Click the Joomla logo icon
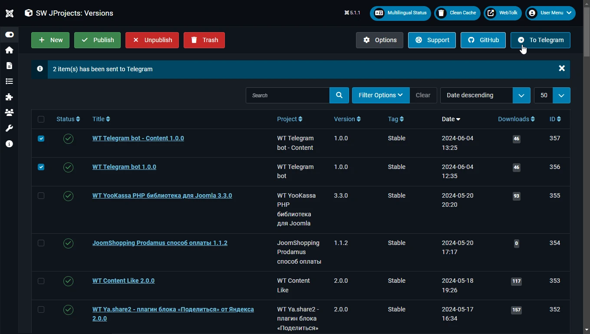 tap(9, 13)
